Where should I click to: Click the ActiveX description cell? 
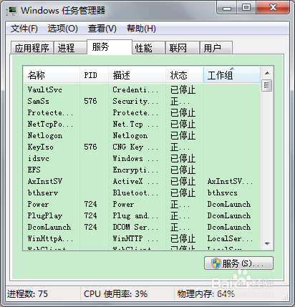pos(135,181)
